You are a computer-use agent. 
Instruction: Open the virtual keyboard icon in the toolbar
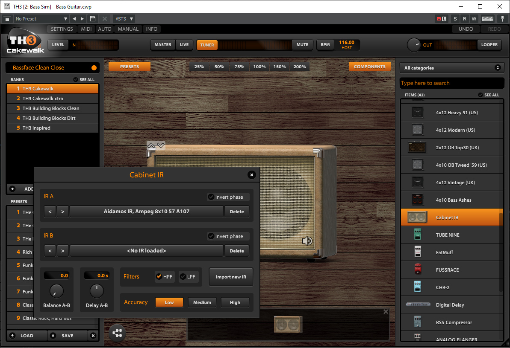click(488, 19)
